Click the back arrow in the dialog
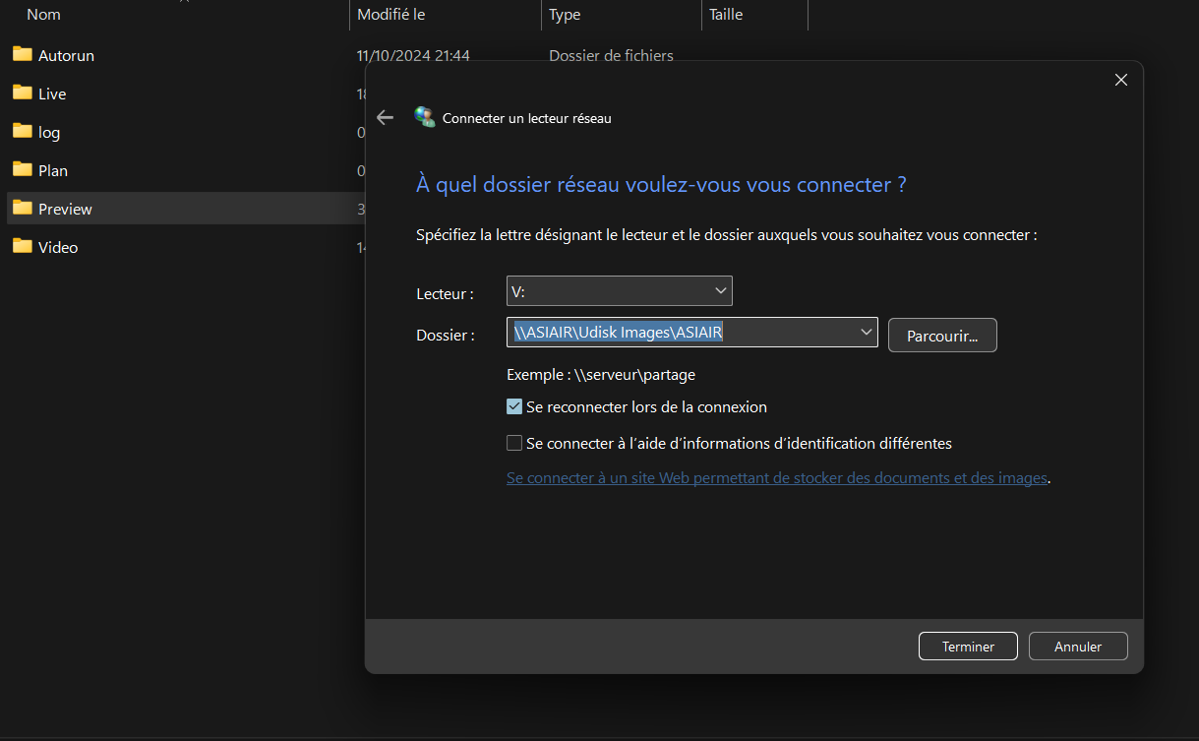This screenshot has height=741, width=1199. (x=385, y=117)
